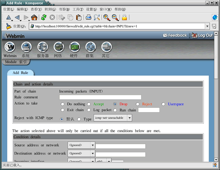Open Source address Ignored dropdown

81,145
